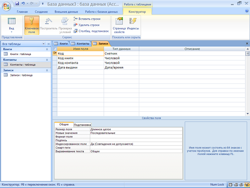Click the Код field name cell

[x=80, y=53]
